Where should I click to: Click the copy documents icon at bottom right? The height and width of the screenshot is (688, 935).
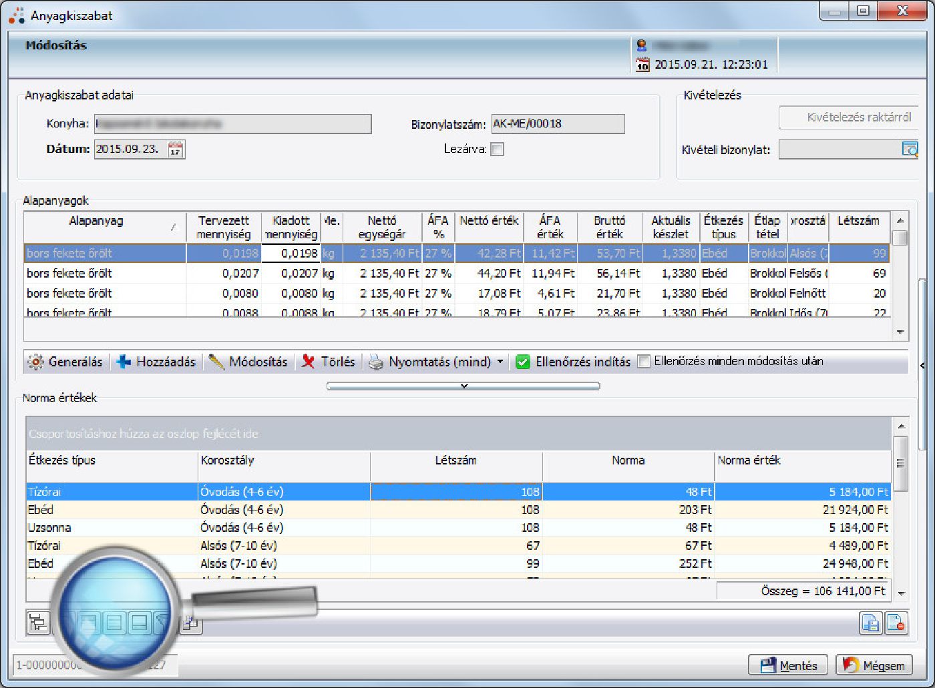pos(871,623)
